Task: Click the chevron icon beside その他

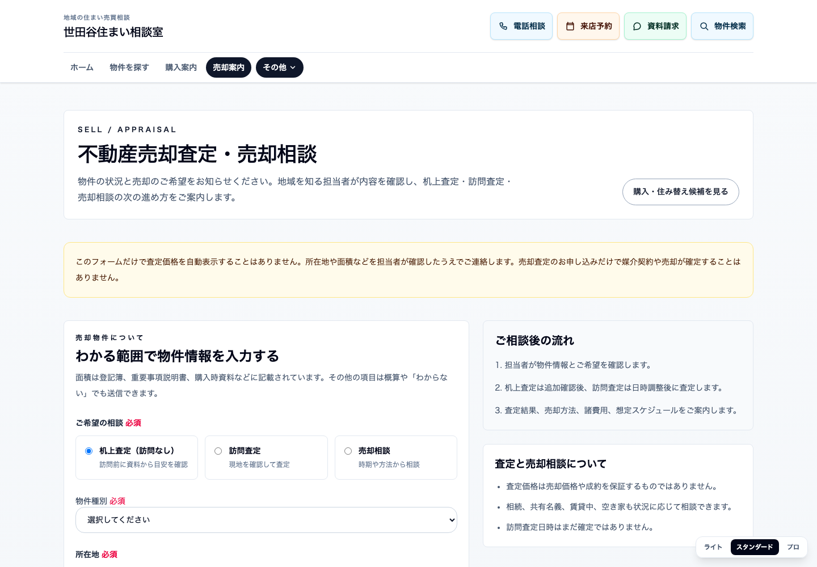Action: (x=293, y=67)
